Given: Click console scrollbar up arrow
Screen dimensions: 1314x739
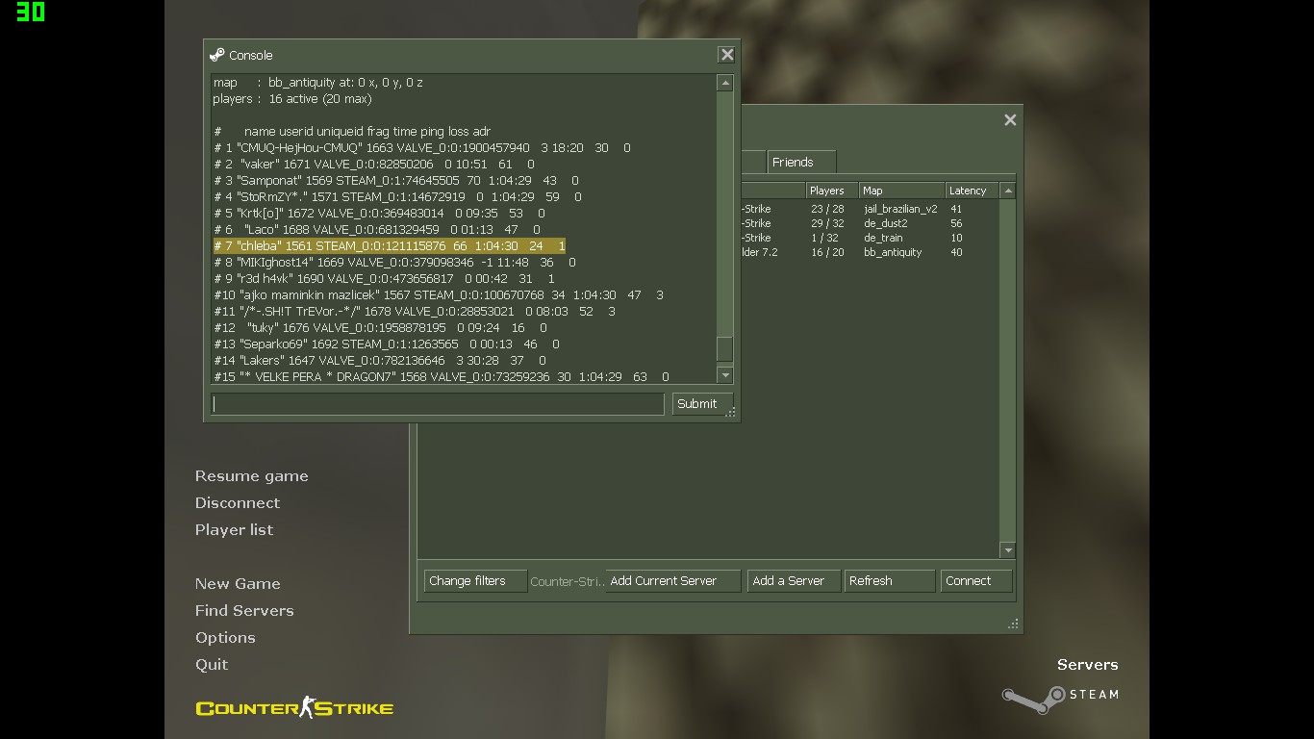Looking at the screenshot, I should pyautogui.click(x=725, y=84).
